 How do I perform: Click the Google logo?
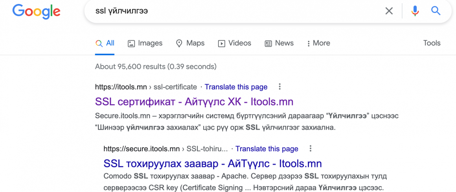coord(36,12)
